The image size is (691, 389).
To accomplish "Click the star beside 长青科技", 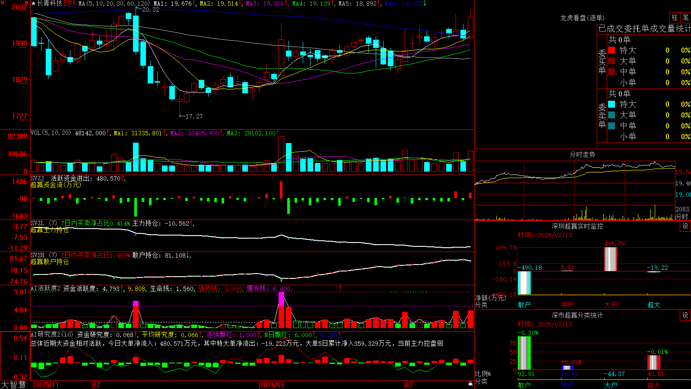I will [x=34, y=3].
